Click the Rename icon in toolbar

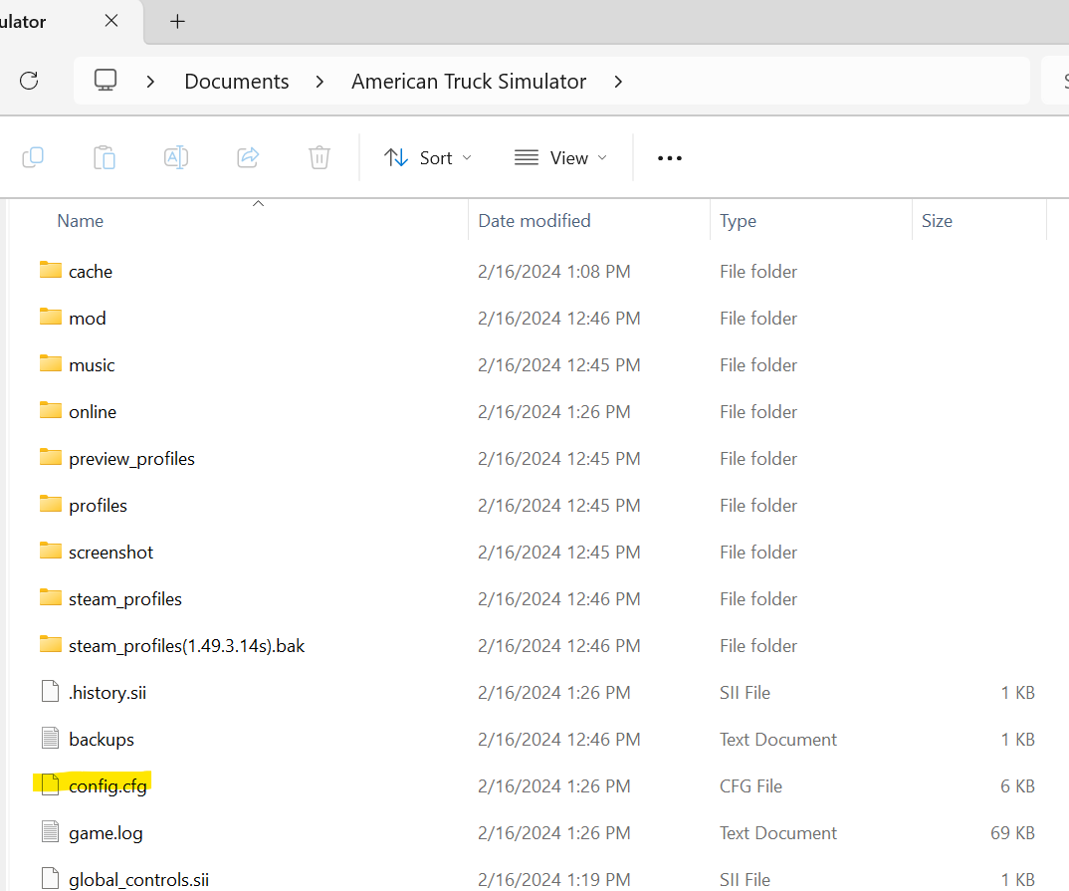pos(176,157)
